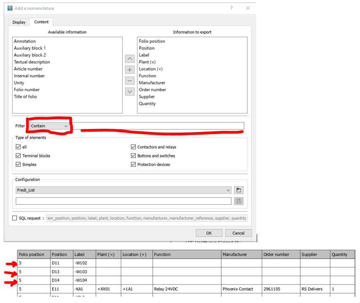
Task: Expand the Fredi_List configuration dropdown
Action: click(x=123, y=190)
